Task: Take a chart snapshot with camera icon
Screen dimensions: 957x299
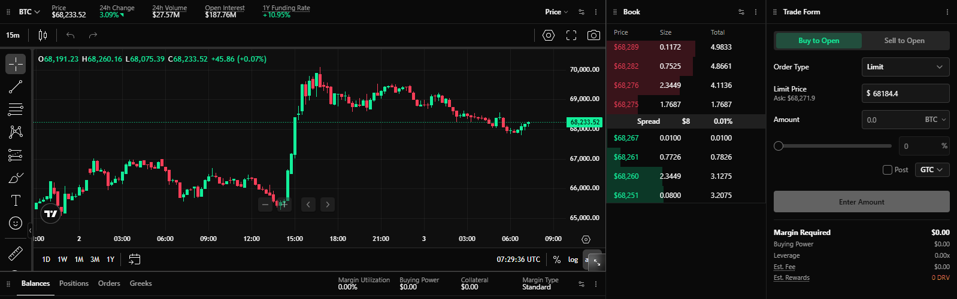Action: pyautogui.click(x=593, y=35)
